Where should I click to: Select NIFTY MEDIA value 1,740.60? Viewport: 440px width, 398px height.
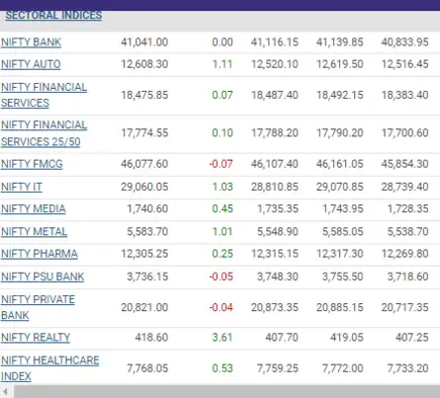tap(147, 208)
